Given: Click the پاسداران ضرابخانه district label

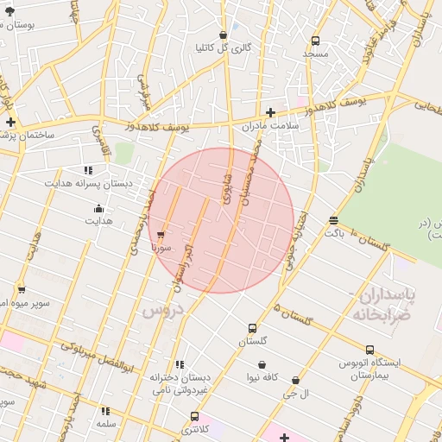Looking at the screenshot, I should point(382,306).
